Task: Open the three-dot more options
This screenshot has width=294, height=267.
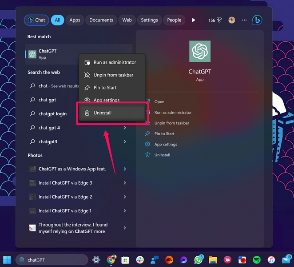Action: [244, 20]
